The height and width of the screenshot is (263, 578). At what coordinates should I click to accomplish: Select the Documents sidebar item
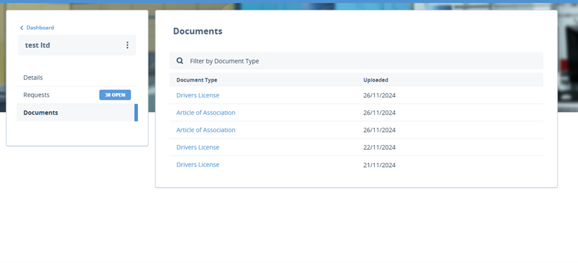click(x=77, y=113)
